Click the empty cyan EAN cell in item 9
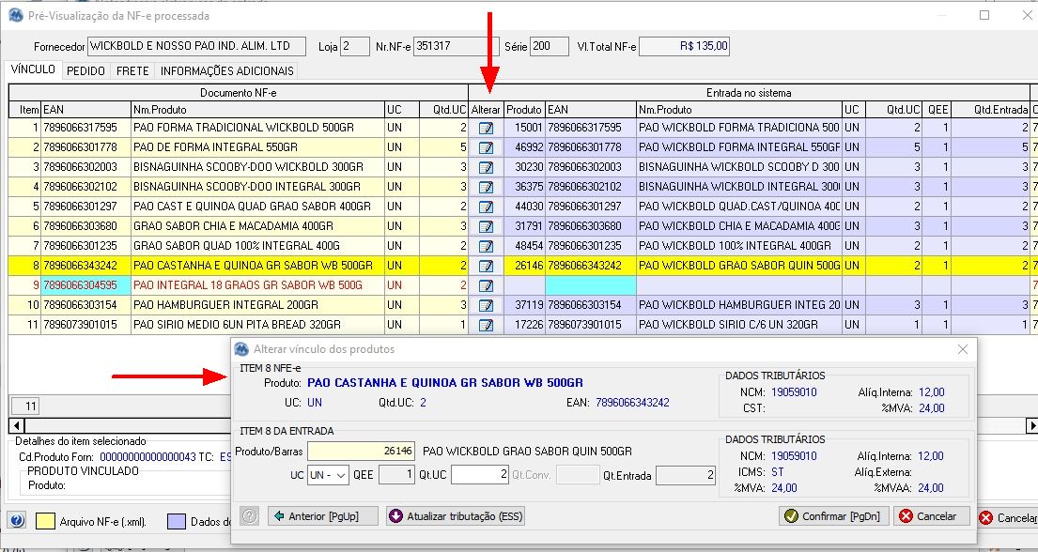Viewport: 1038px width, 552px height. [591, 286]
